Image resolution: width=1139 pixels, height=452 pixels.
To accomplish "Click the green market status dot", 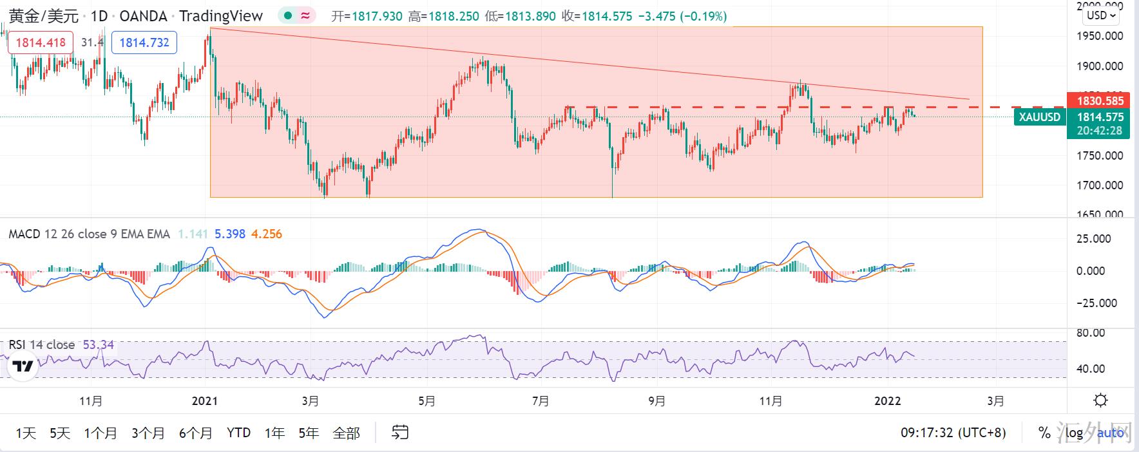I will click(x=288, y=16).
